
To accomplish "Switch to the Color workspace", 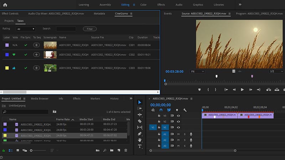I will [143, 5].
